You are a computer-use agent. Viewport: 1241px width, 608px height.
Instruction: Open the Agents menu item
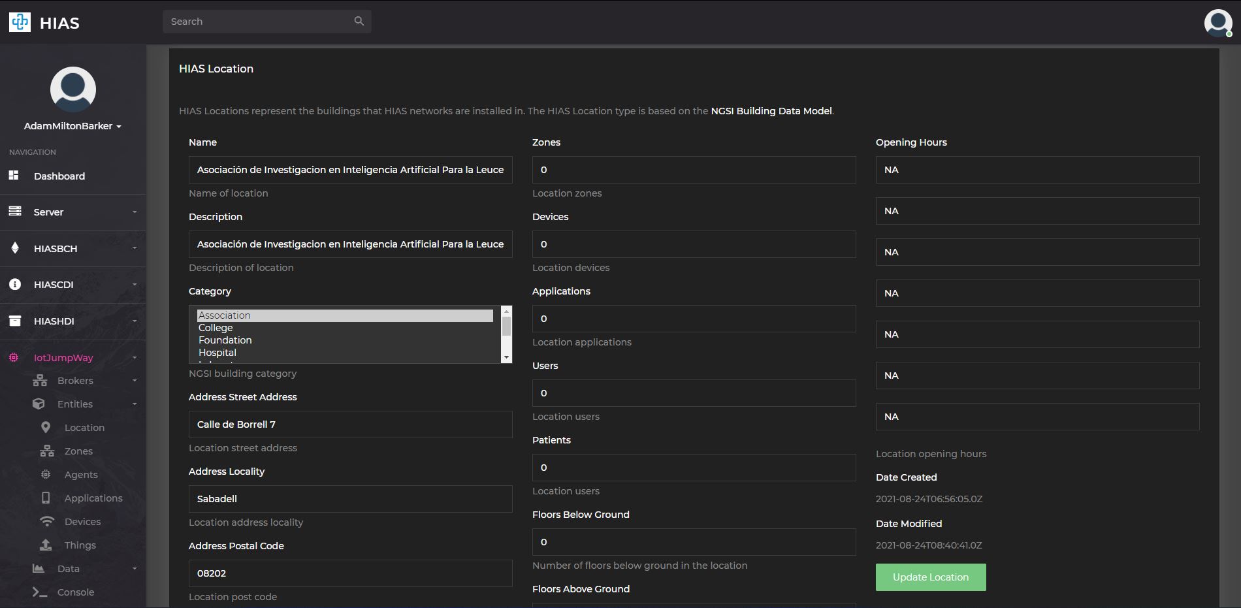click(x=81, y=475)
